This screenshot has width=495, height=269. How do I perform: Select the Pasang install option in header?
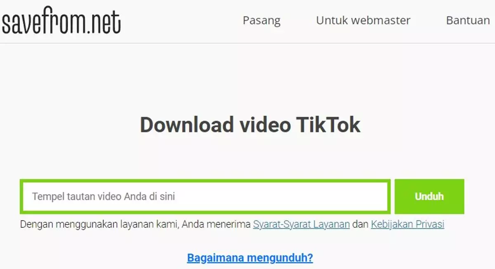[x=262, y=21]
